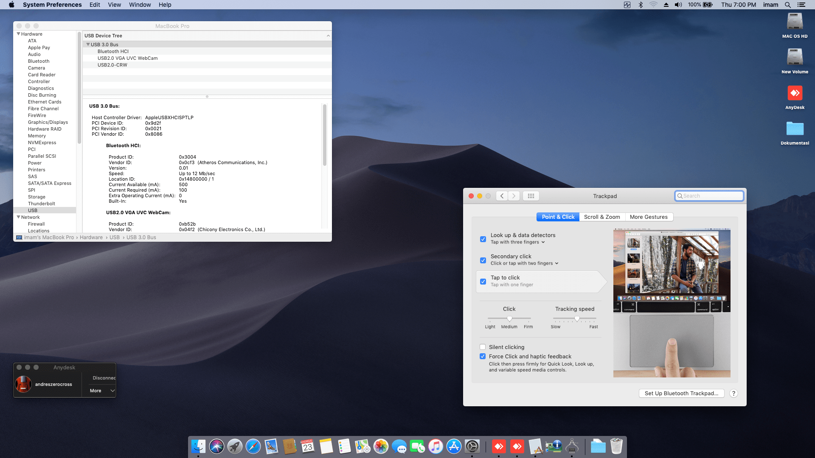Open Launchpad rocket icon in dock
Image resolution: width=815 pixels, height=458 pixels.
[x=235, y=446]
